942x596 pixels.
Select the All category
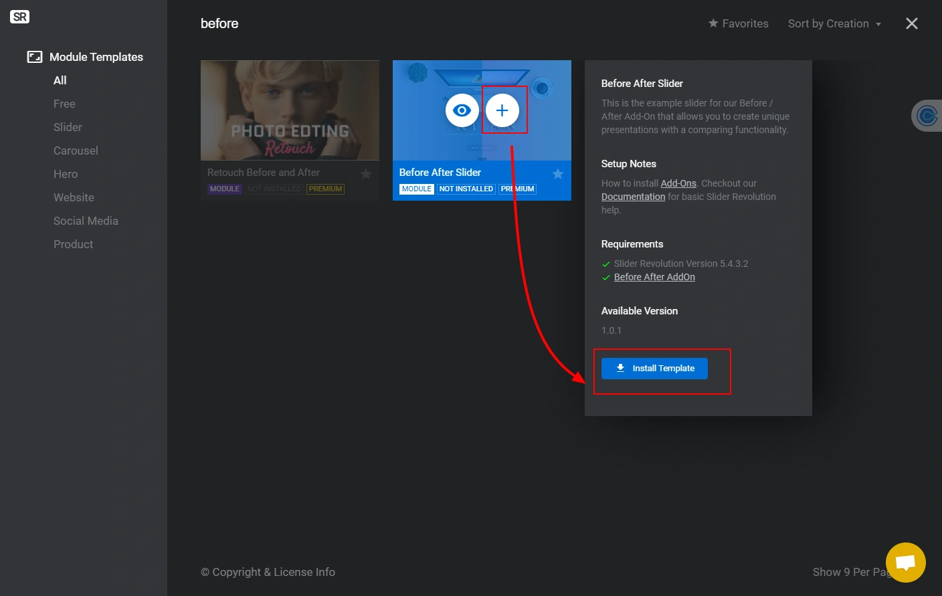(60, 80)
